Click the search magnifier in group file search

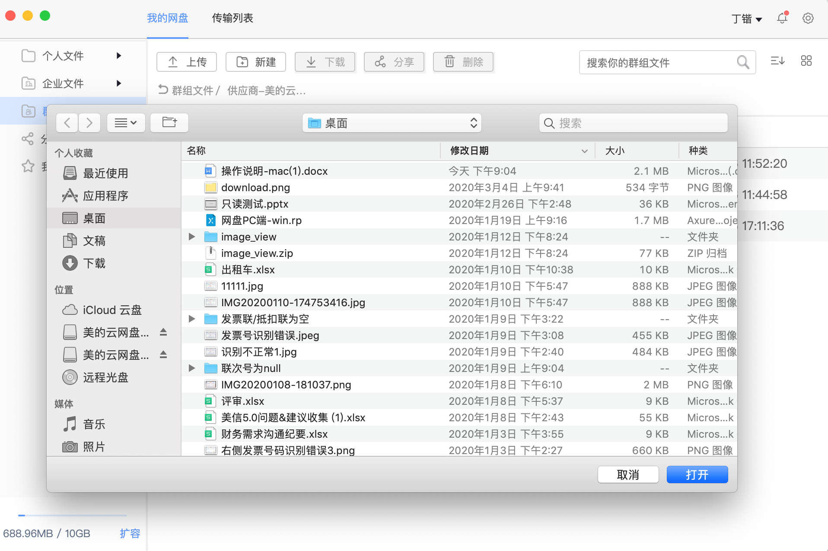pyautogui.click(x=743, y=62)
